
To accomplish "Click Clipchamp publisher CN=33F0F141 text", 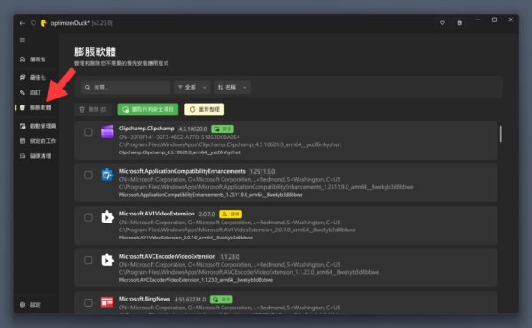I will point(179,137).
